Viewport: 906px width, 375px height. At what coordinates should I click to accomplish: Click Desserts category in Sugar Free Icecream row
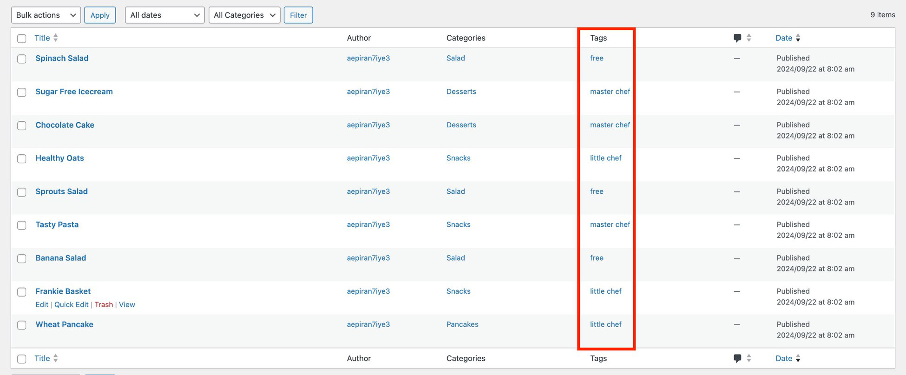(x=461, y=92)
